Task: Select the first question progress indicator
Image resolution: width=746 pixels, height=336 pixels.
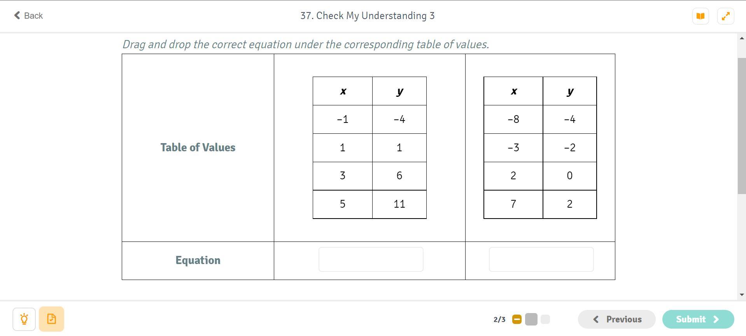Action: pyautogui.click(x=517, y=319)
